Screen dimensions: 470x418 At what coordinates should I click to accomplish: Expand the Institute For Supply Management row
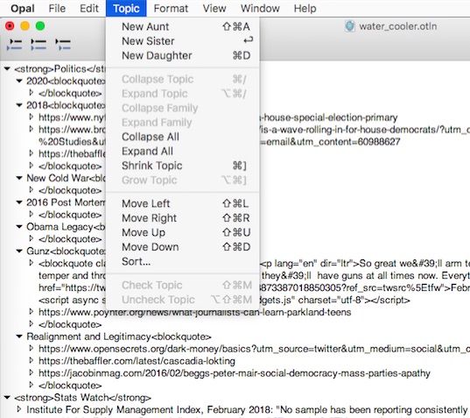pos(19,409)
